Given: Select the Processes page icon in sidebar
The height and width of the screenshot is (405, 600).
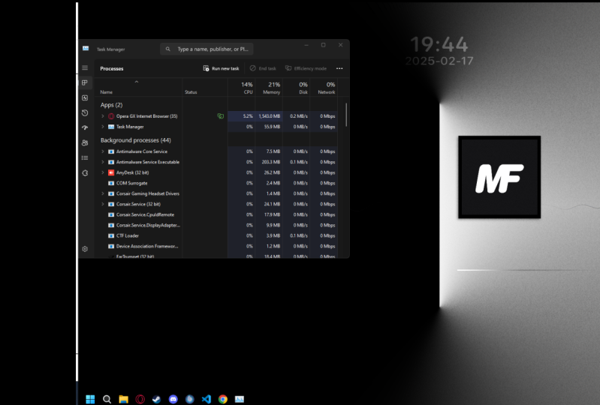Looking at the screenshot, I should pyautogui.click(x=85, y=82).
